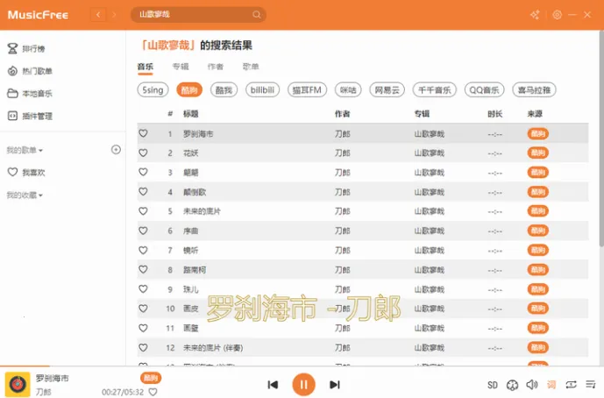Like song 未来的底片 row 5 heart
Viewport: 604px width, 398px height.
tap(143, 211)
